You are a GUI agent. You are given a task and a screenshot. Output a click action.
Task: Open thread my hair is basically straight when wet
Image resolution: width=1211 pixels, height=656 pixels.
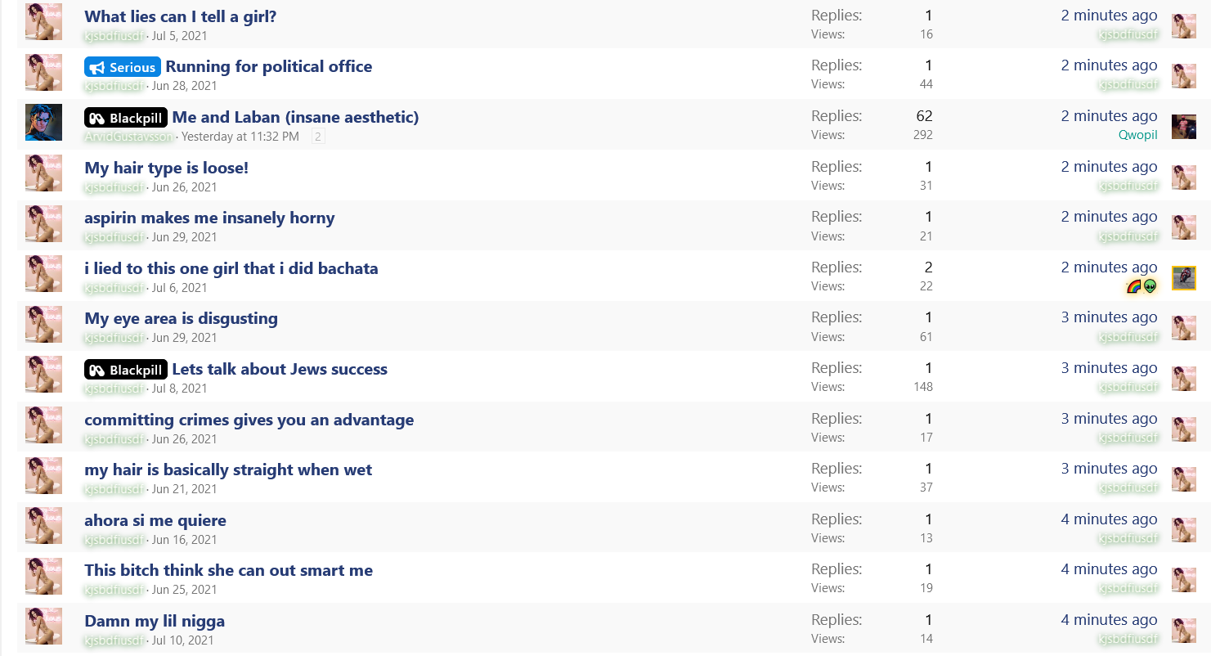(x=228, y=470)
